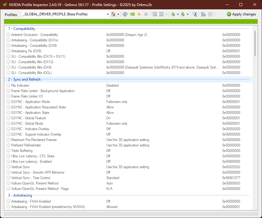Refresh the profile list with the circular arrows icon
The width and height of the screenshot is (262, 218).
[x=125, y=14]
